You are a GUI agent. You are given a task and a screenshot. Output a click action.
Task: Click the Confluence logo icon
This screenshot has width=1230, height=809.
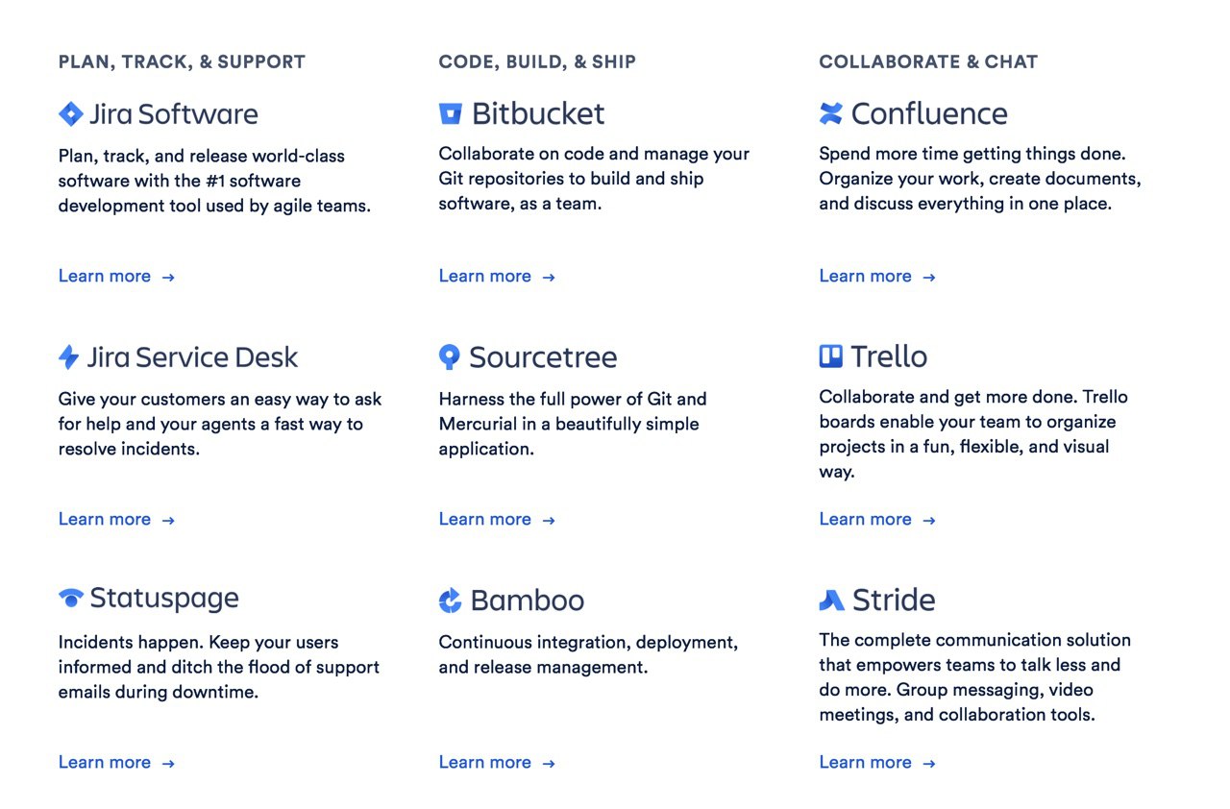coord(831,113)
